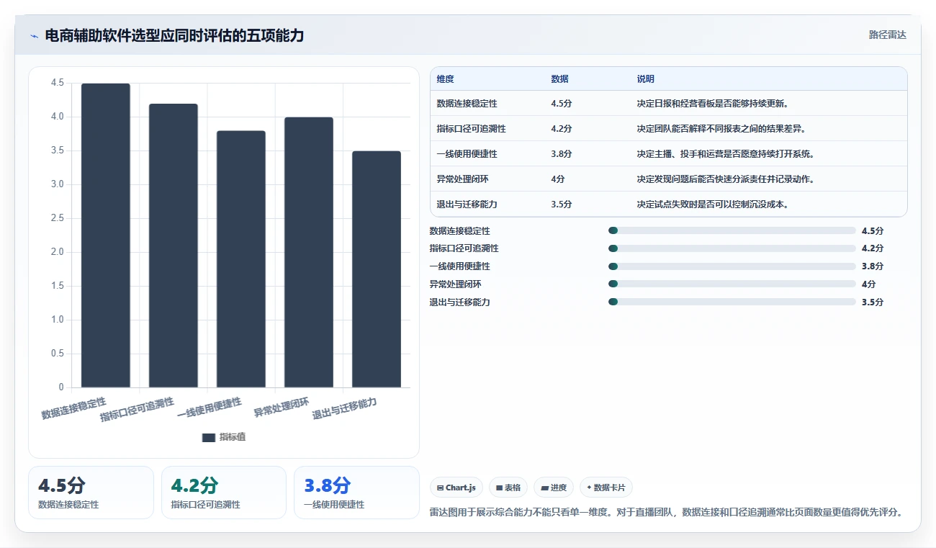Click the 数据 table column header
This screenshot has width=936, height=548.
[x=560, y=79]
